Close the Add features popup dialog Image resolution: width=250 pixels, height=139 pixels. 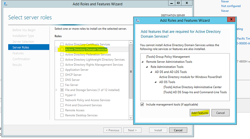231,19
